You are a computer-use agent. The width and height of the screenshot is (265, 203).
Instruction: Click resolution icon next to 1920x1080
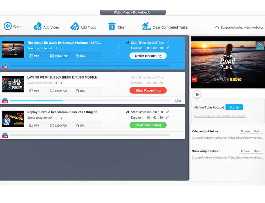tap(52, 56)
